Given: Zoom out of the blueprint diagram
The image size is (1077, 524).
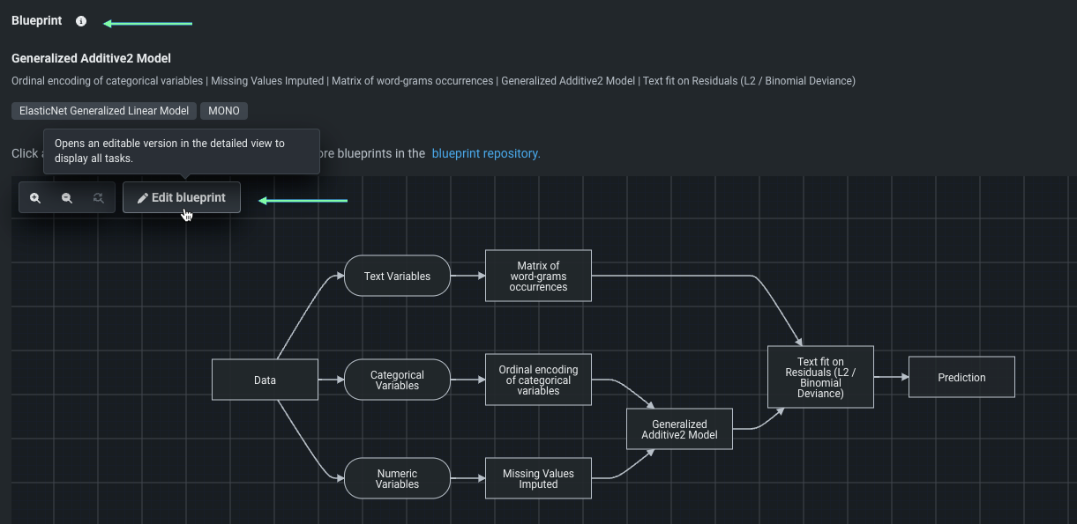Looking at the screenshot, I should pyautogui.click(x=67, y=198).
